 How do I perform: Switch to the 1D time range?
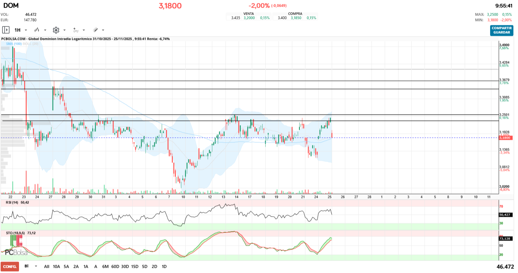click(164, 267)
